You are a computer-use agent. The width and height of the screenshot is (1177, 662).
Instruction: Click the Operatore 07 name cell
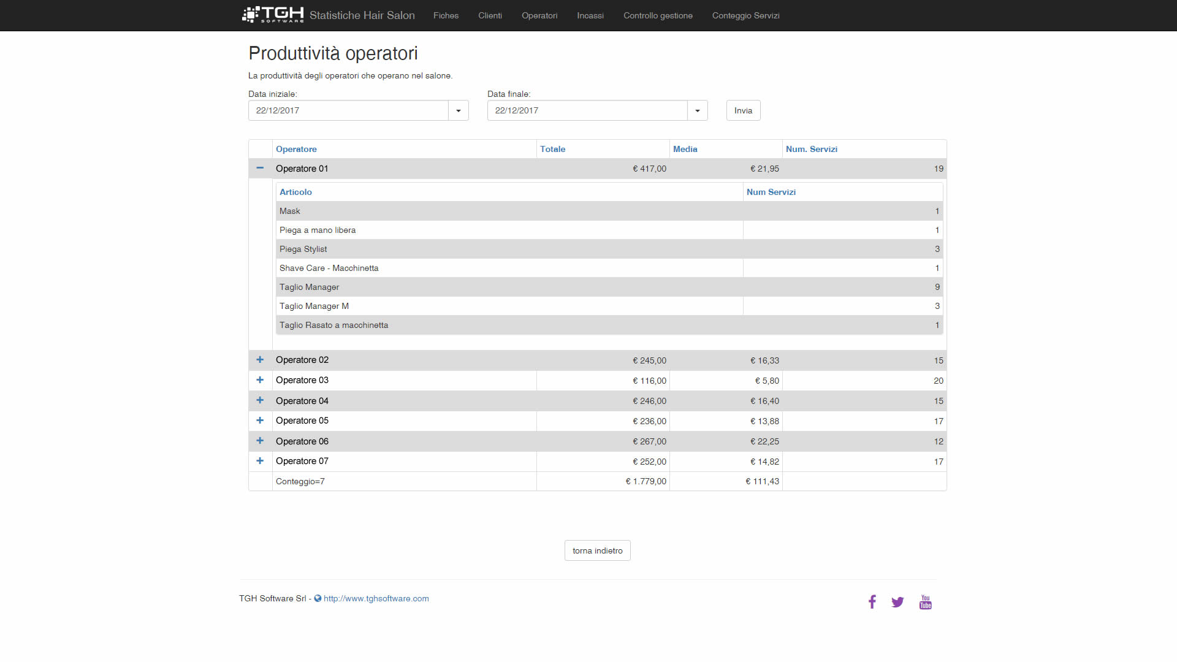point(405,462)
